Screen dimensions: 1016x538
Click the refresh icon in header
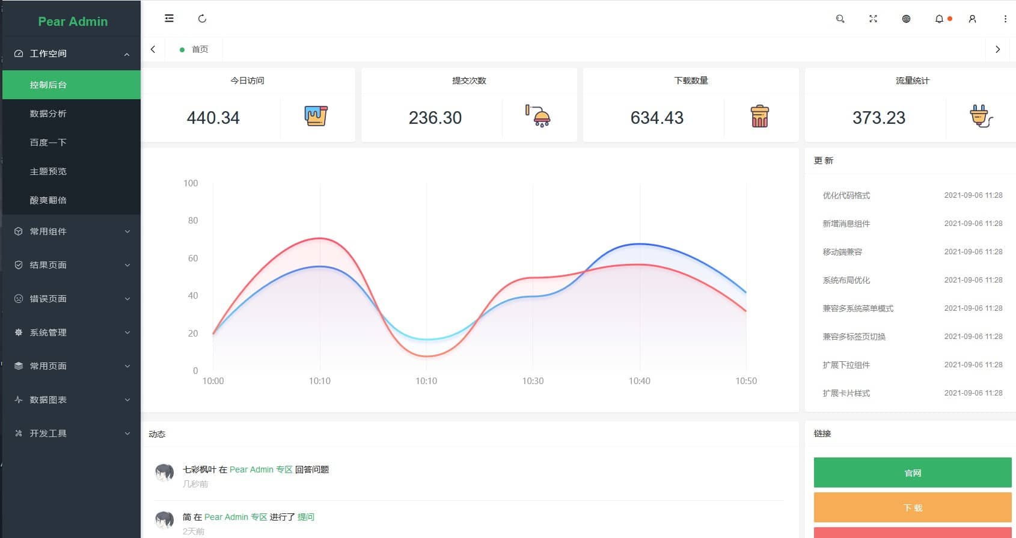click(202, 19)
